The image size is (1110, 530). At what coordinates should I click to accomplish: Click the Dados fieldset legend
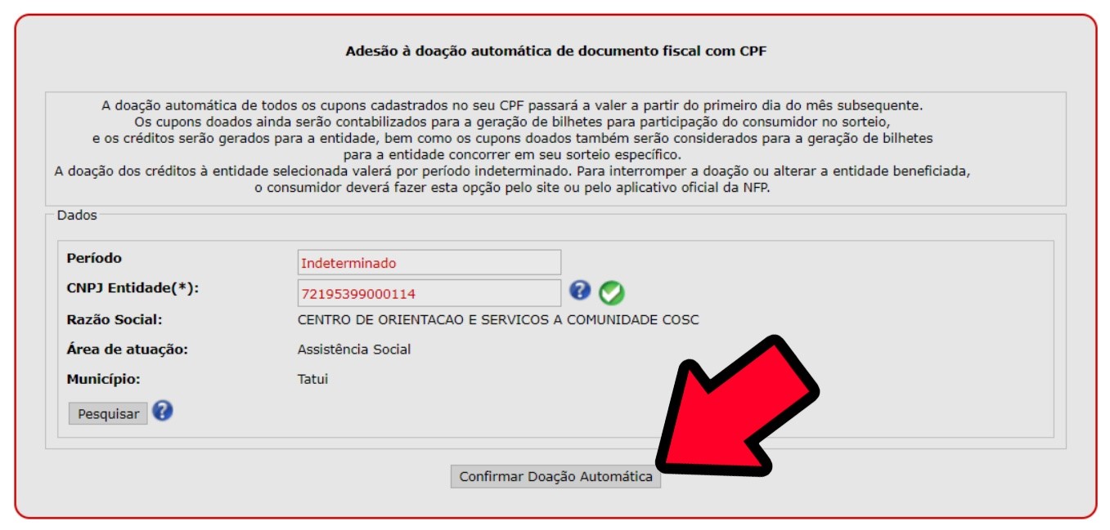click(77, 216)
